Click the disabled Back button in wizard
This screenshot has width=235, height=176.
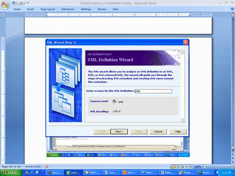click(x=102, y=132)
